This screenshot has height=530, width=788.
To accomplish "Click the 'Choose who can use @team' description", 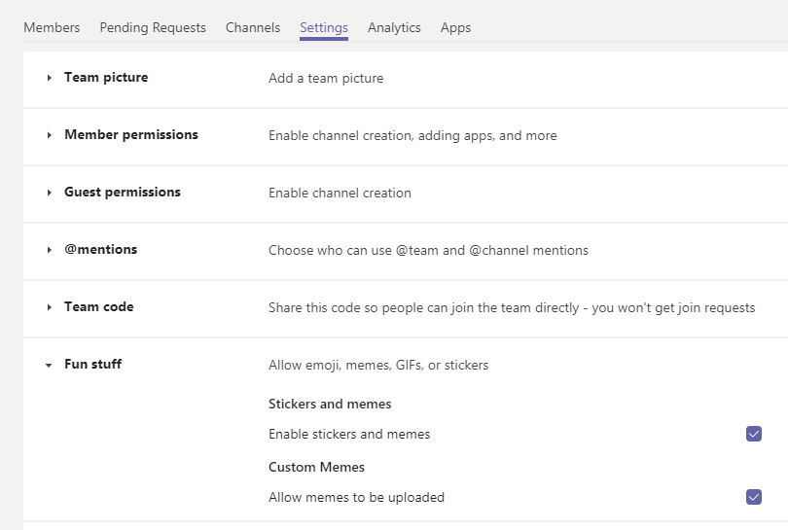I will coord(428,250).
